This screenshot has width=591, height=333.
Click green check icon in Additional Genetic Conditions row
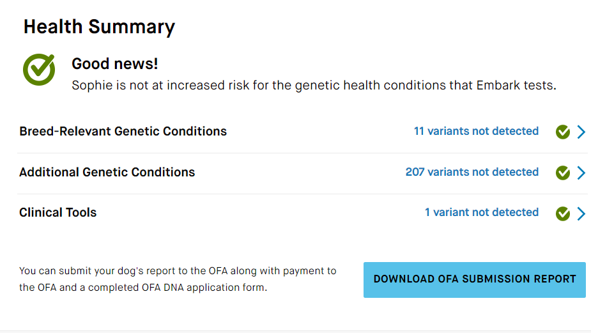[x=563, y=173]
